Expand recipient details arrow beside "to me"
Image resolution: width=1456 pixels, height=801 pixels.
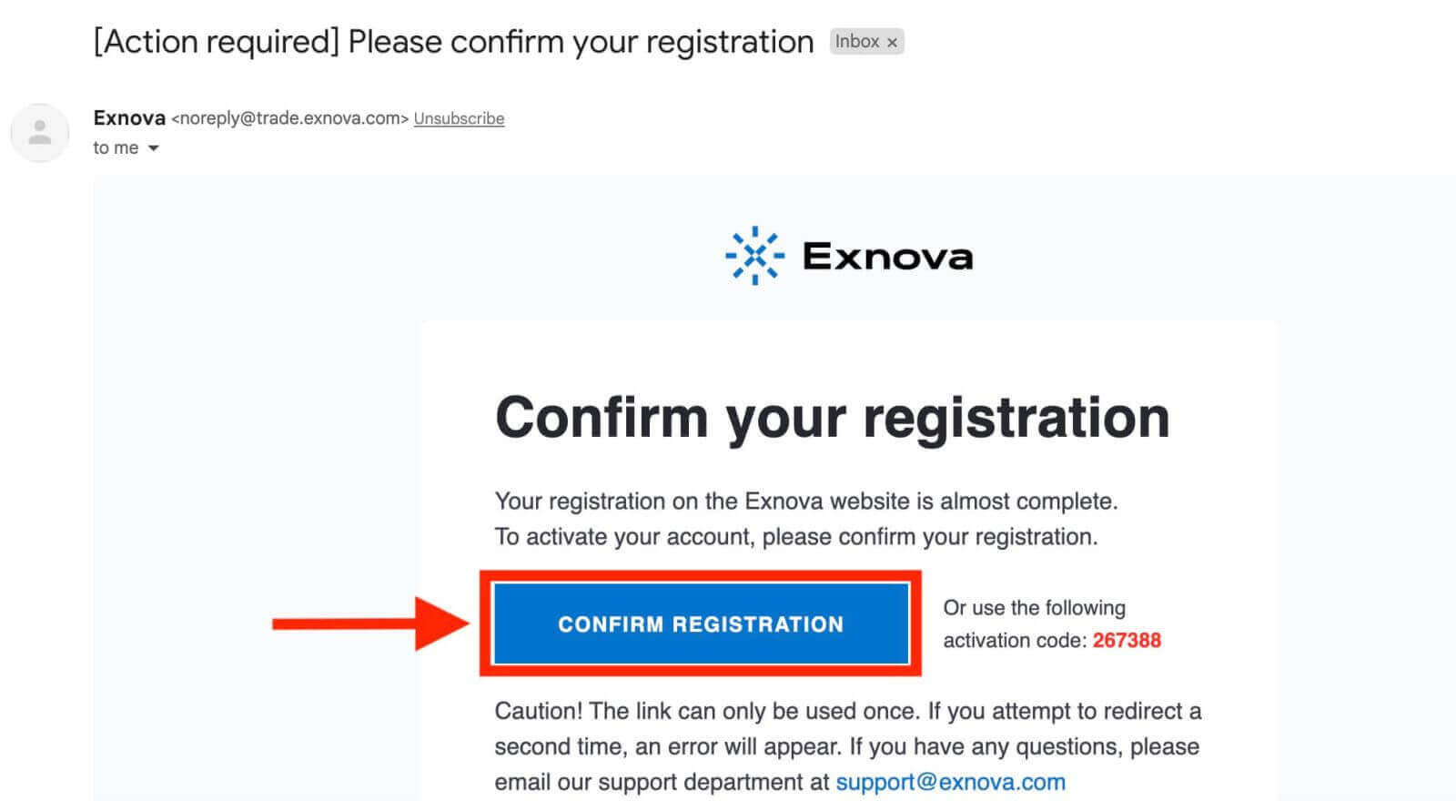click(154, 148)
